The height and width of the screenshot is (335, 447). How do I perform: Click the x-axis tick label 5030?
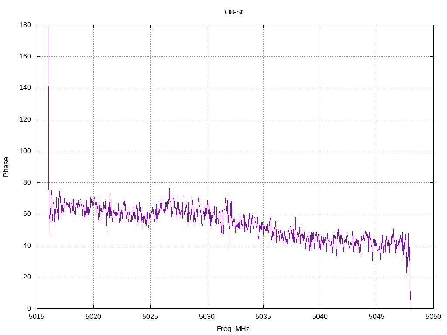207,317
